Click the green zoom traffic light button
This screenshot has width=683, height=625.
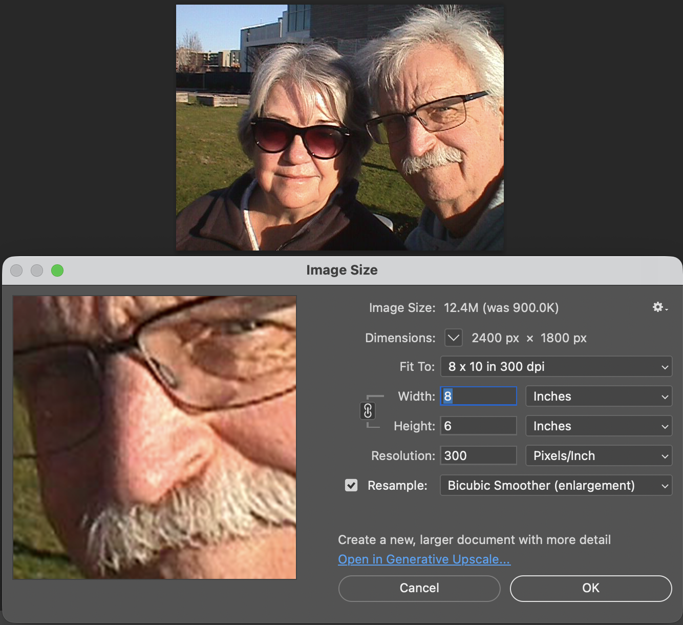click(57, 270)
